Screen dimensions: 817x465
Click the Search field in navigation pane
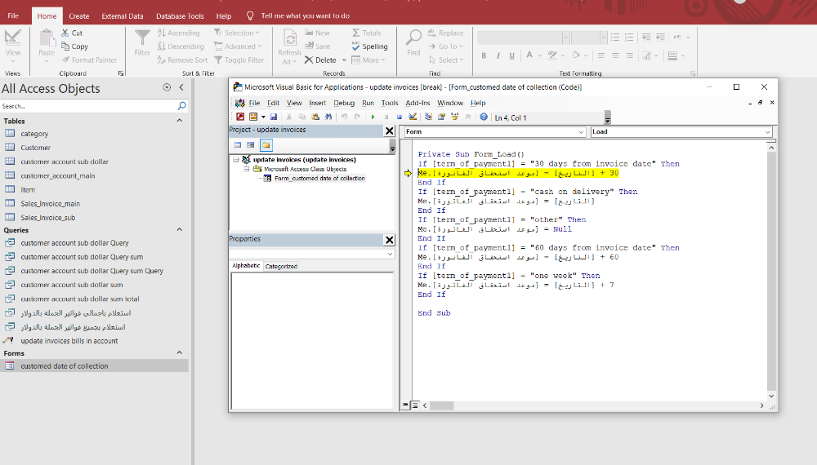pos(87,106)
